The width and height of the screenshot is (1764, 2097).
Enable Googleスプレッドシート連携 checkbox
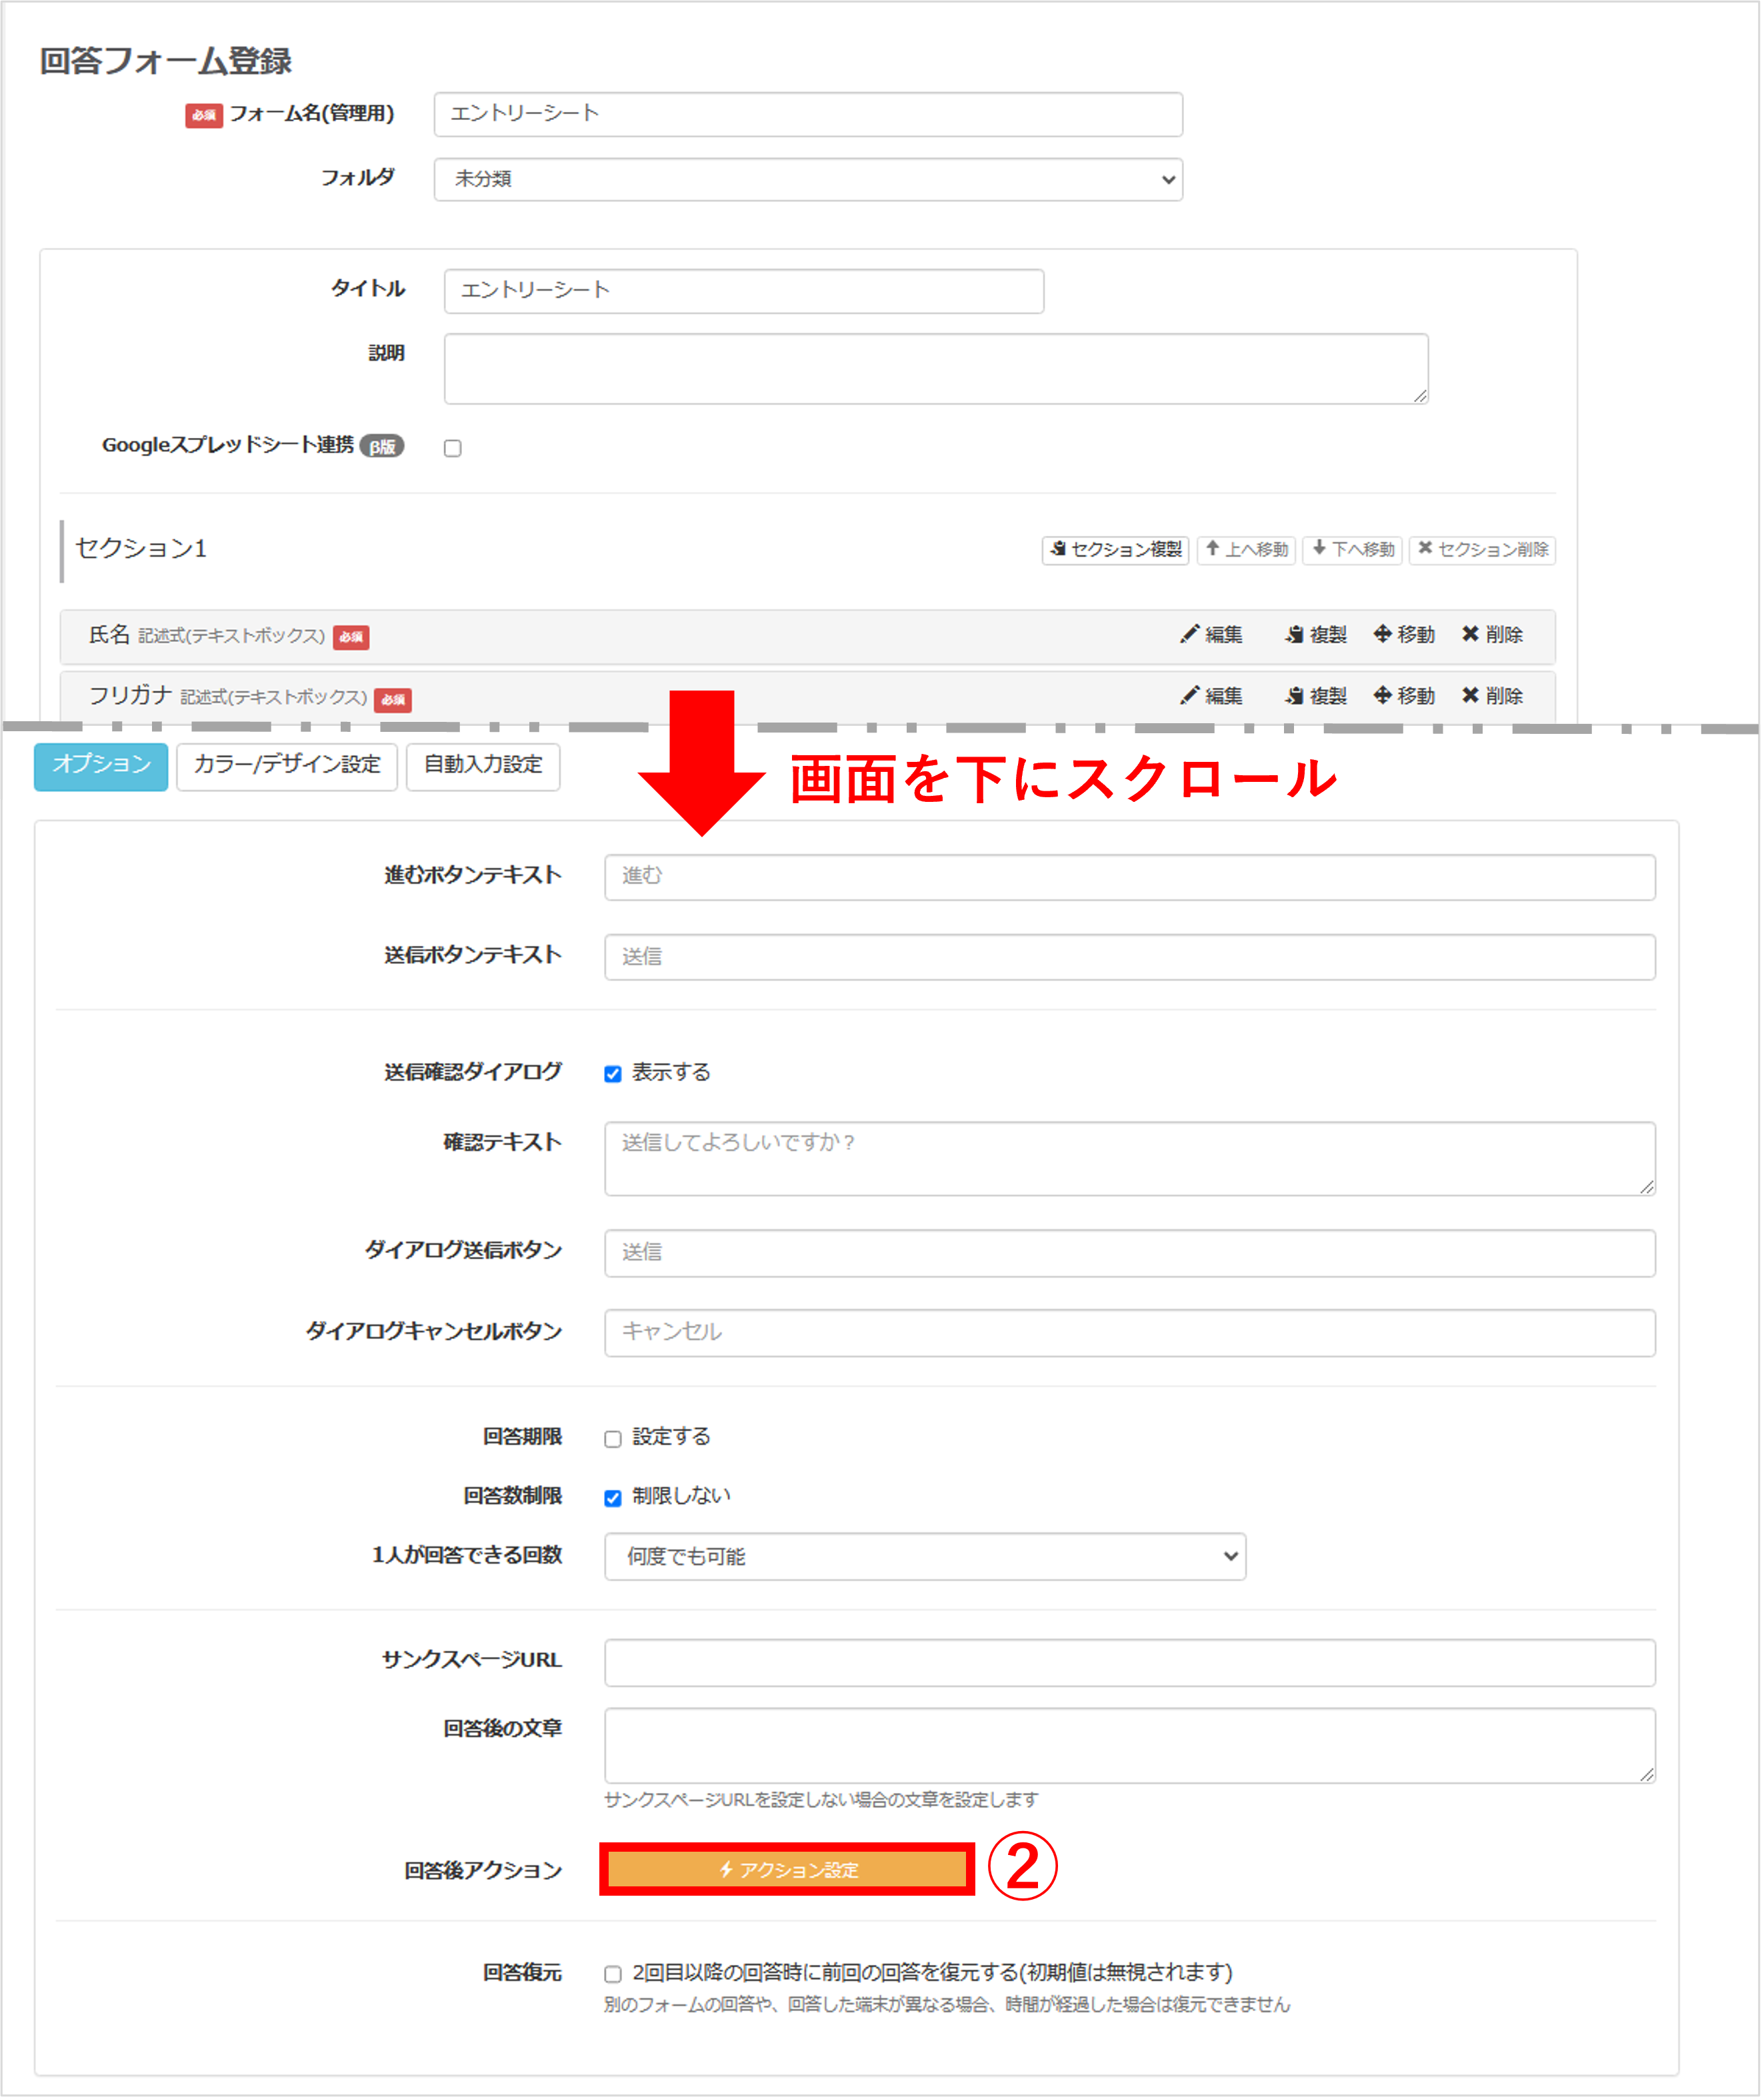point(453,448)
